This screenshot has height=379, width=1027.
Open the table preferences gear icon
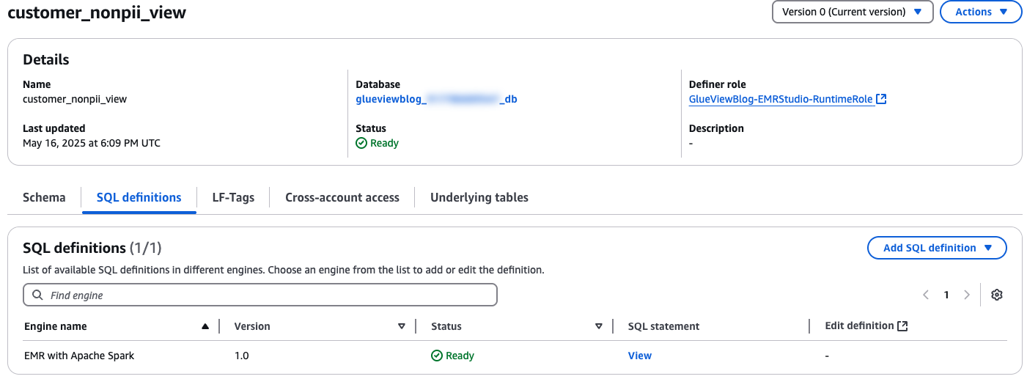[996, 295]
